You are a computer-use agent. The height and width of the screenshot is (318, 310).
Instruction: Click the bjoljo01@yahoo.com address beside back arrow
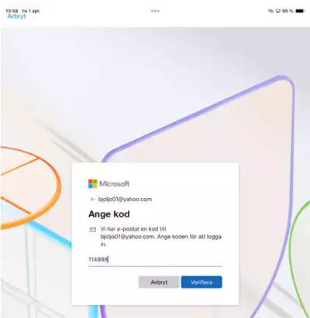coord(125,200)
